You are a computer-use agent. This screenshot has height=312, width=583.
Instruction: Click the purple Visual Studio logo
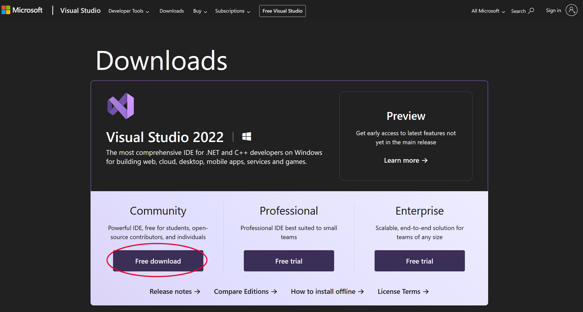point(121,106)
